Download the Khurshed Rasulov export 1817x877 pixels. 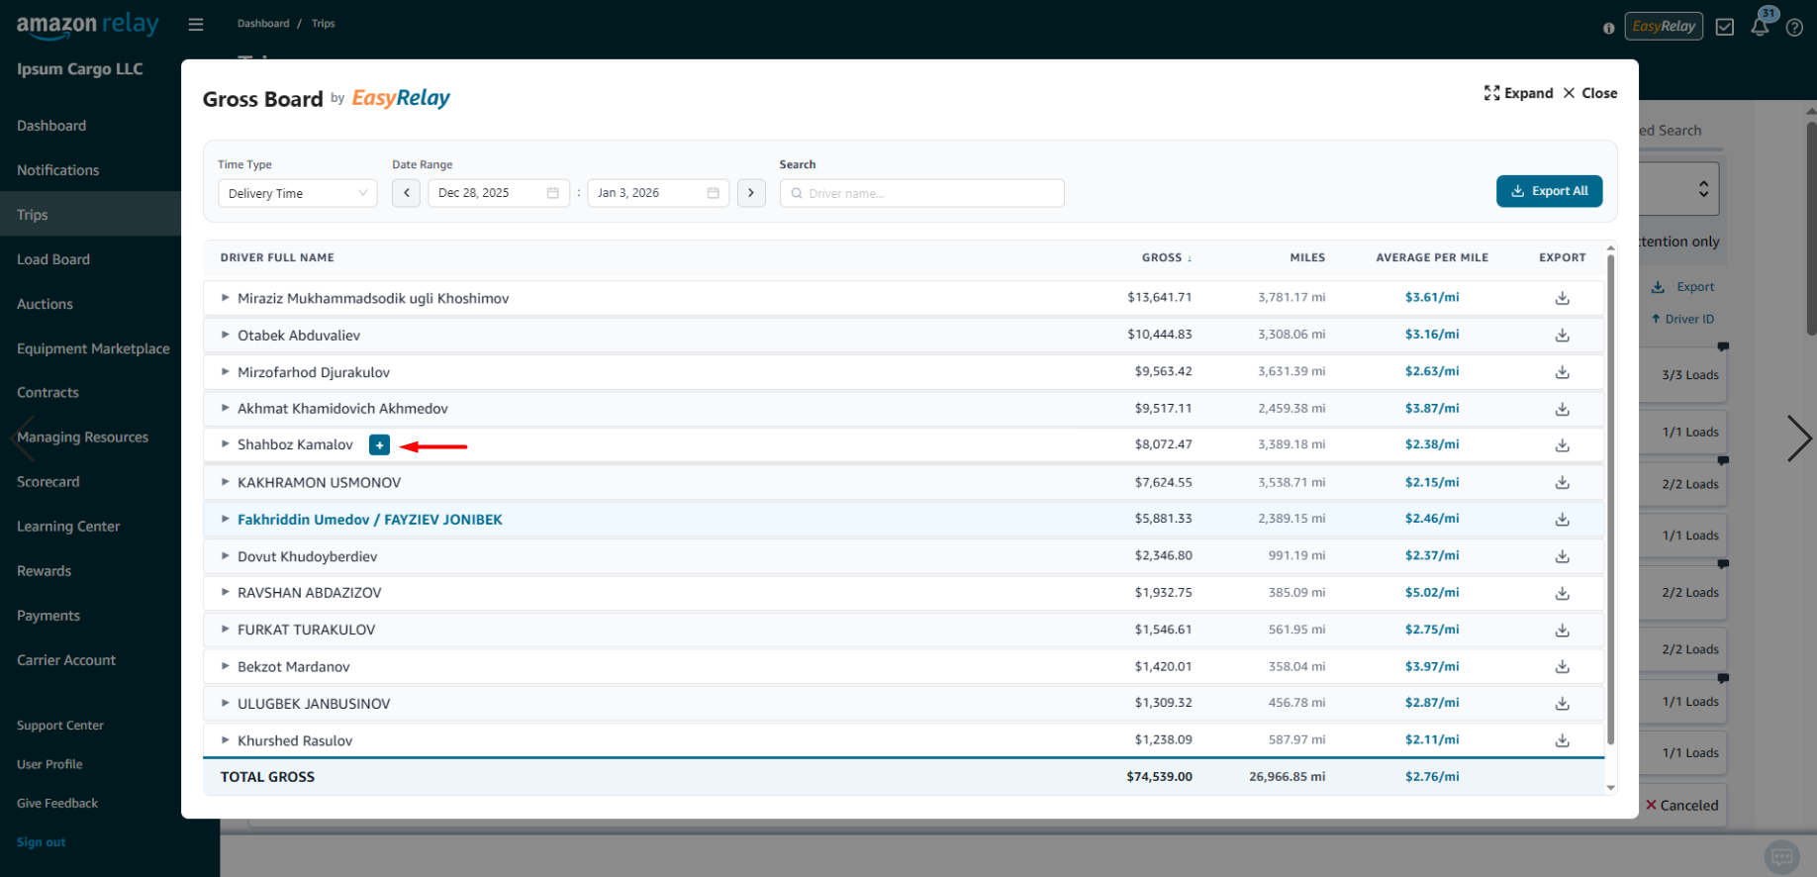[1562, 740]
